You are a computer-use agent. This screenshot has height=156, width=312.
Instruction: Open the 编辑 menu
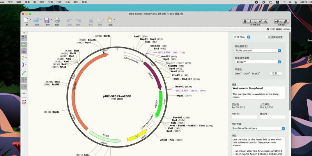pyautogui.click(x=19, y=2)
